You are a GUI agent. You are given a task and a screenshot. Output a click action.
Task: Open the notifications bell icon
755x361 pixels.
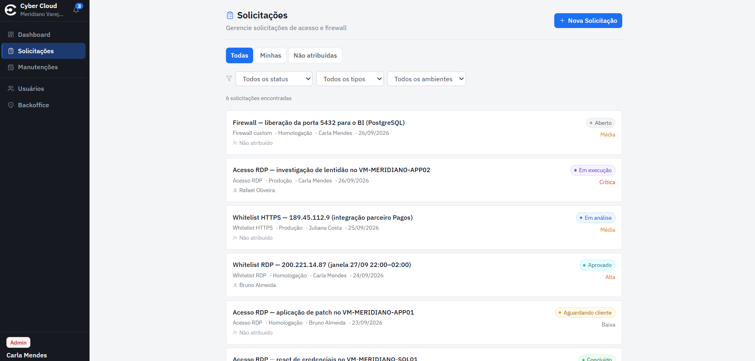76,10
